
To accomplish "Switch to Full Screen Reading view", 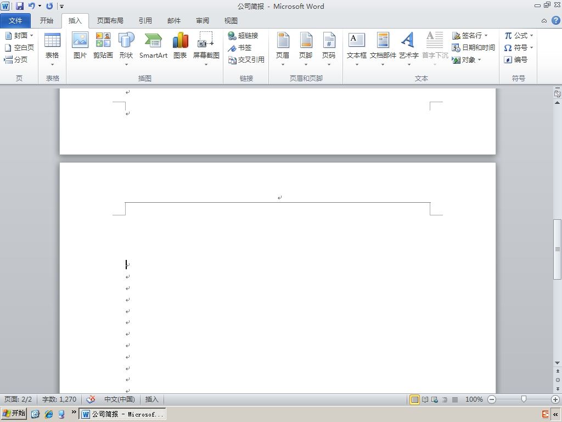I will (425, 399).
